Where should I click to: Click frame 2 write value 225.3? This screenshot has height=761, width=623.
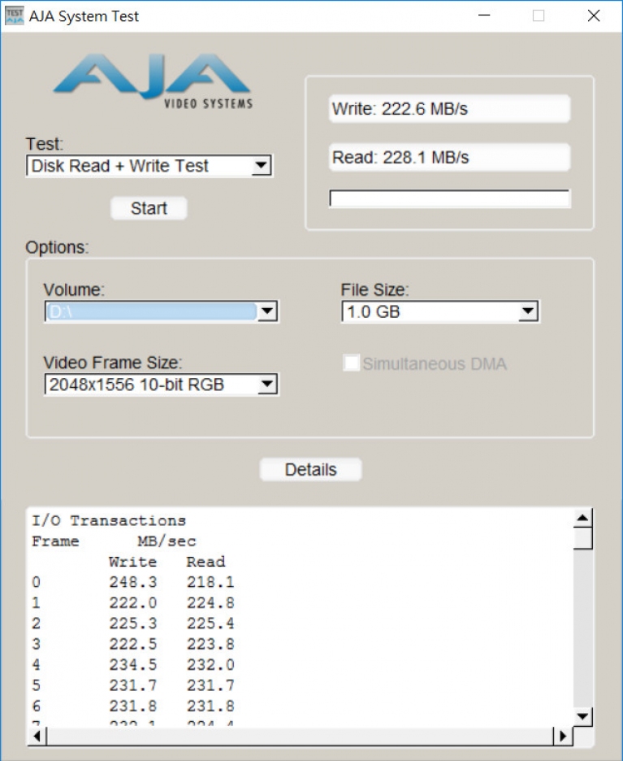tap(133, 623)
